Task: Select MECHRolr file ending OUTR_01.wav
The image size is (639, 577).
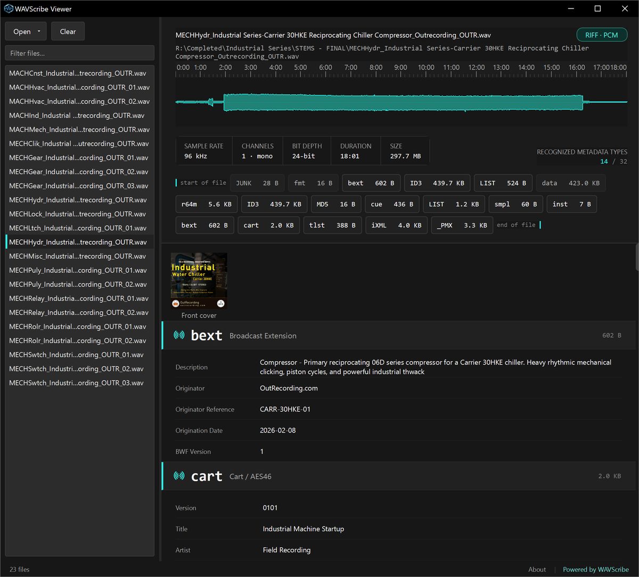Action: coord(80,327)
